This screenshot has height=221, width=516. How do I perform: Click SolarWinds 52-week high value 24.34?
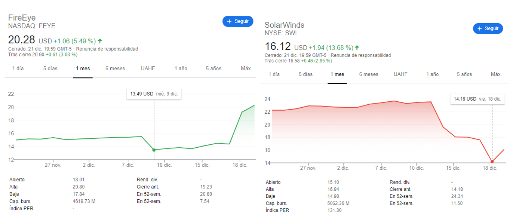click(458, 196)
